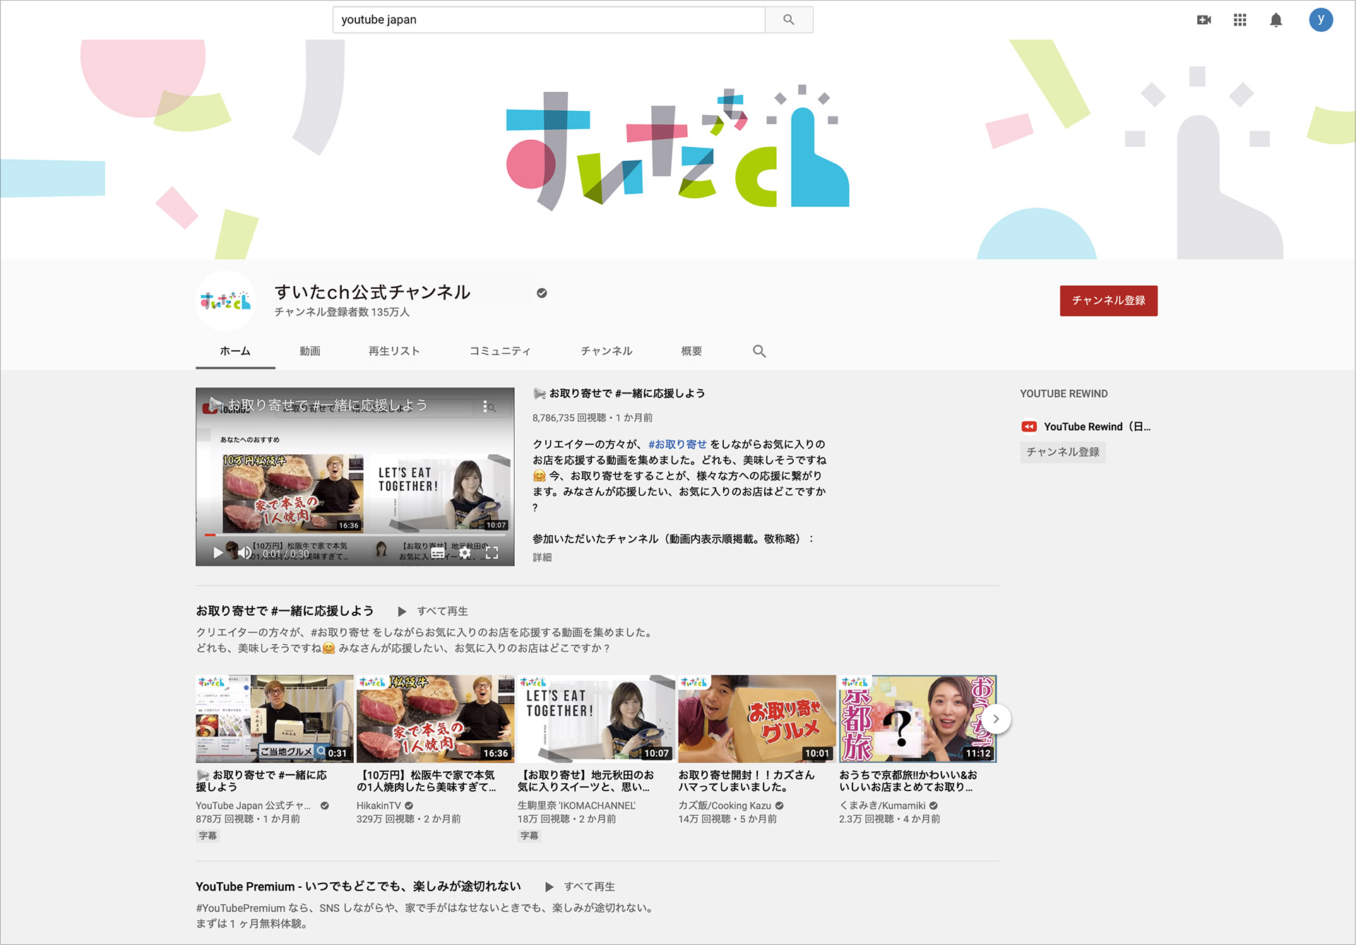
Task: Open the チャンネル tab
Action: pos(607,351)
